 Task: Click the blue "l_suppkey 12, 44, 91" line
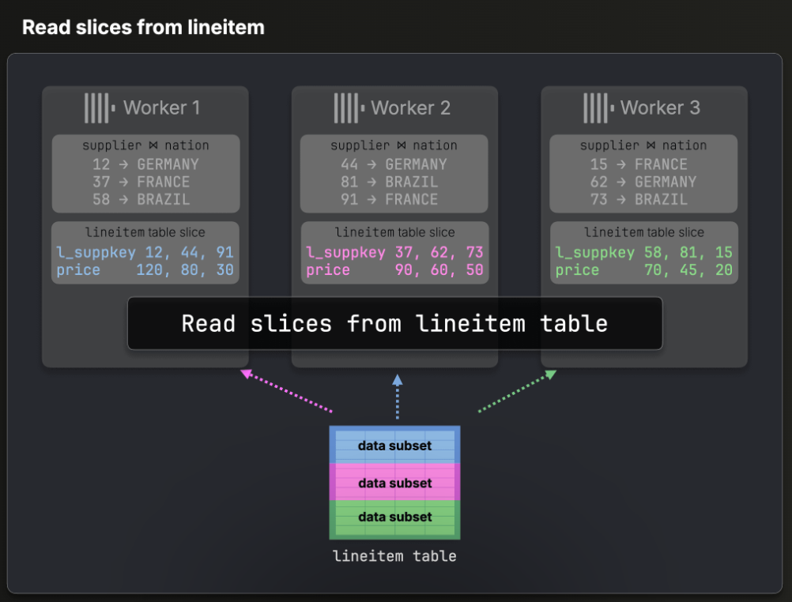click(x=145, y=253)
